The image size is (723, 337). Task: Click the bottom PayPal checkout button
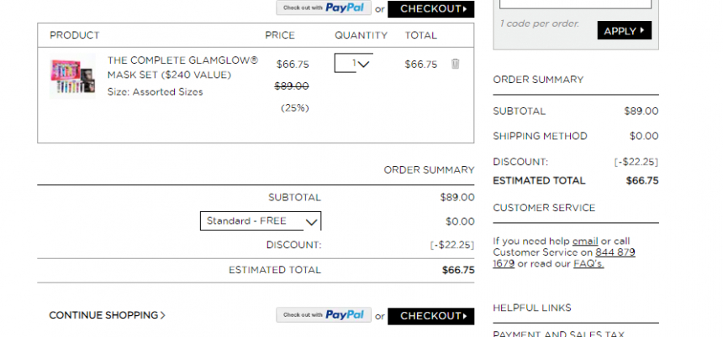324,315
